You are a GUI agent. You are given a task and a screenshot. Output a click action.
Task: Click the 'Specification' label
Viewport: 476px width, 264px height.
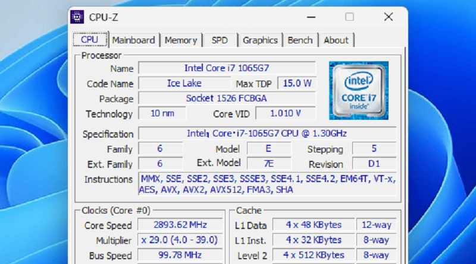[108, 134]
